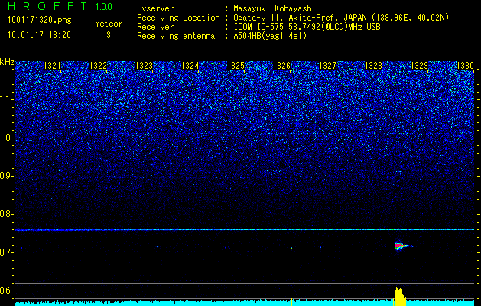This screenshot has width=481, height=306.
Task: Click the observer name Masayuki Kobayashi
Action: coord(275,8)
